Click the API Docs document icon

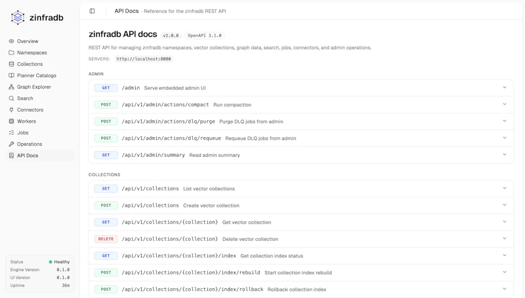pos(11,156)
